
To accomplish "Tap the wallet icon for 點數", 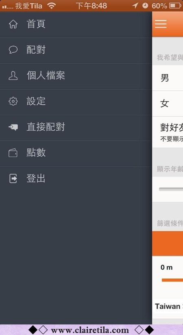I will pos(13,153).
